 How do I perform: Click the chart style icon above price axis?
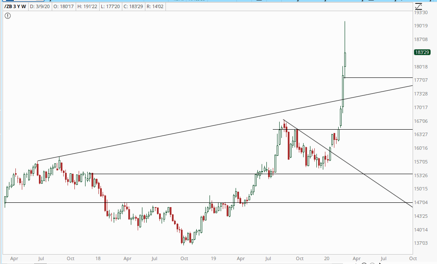[418, 6]
